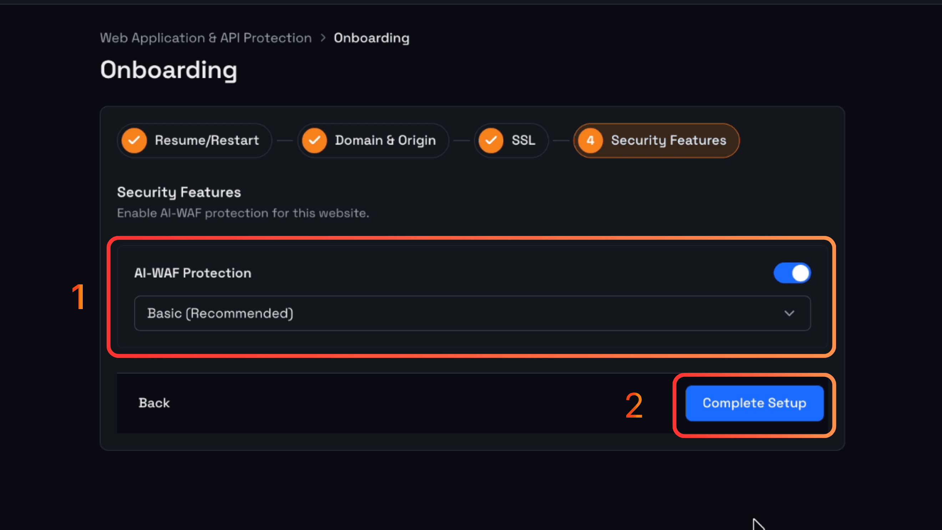Click the Onboarding breadcrumb item

[x=371, y=38]
